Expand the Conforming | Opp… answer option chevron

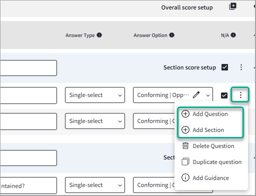208,95
